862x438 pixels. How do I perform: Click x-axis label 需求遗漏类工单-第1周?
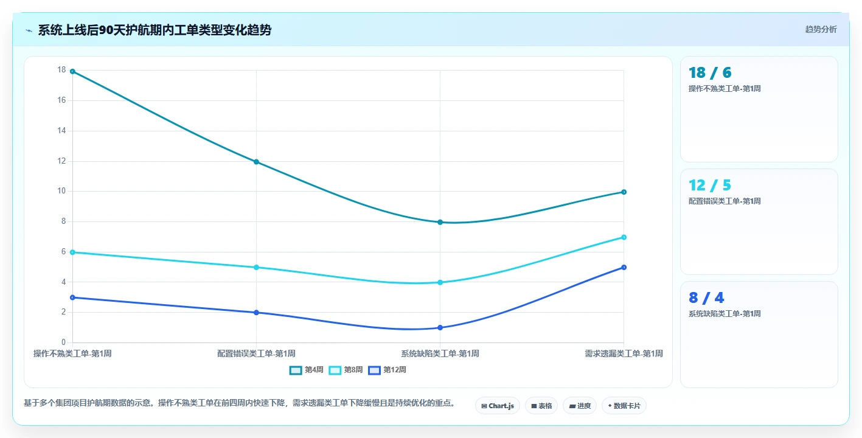(x=624, y=353)
